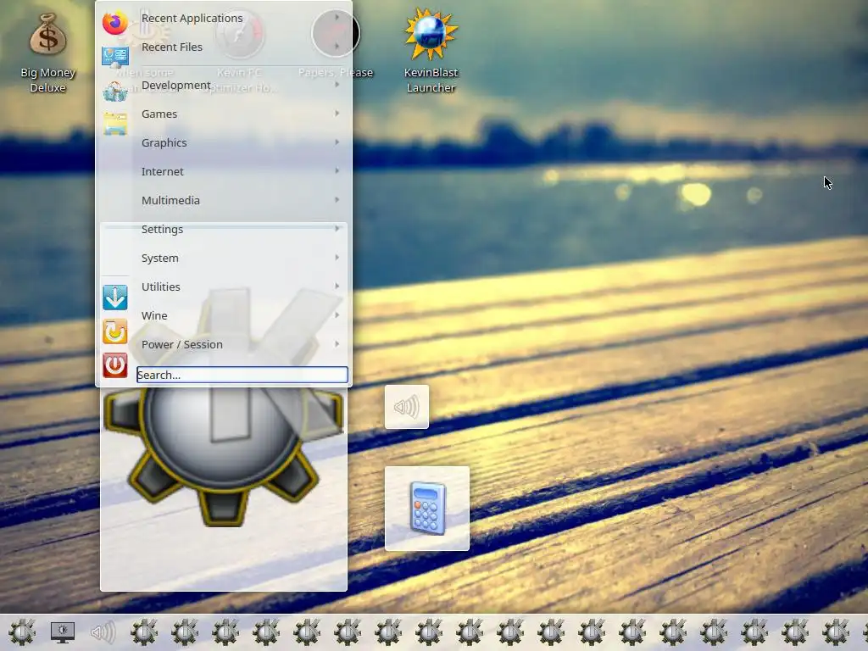Expand the arrow next to Wine
This screenshot has height=651, width=868.
pyautogui.click(x=337, y=315)
